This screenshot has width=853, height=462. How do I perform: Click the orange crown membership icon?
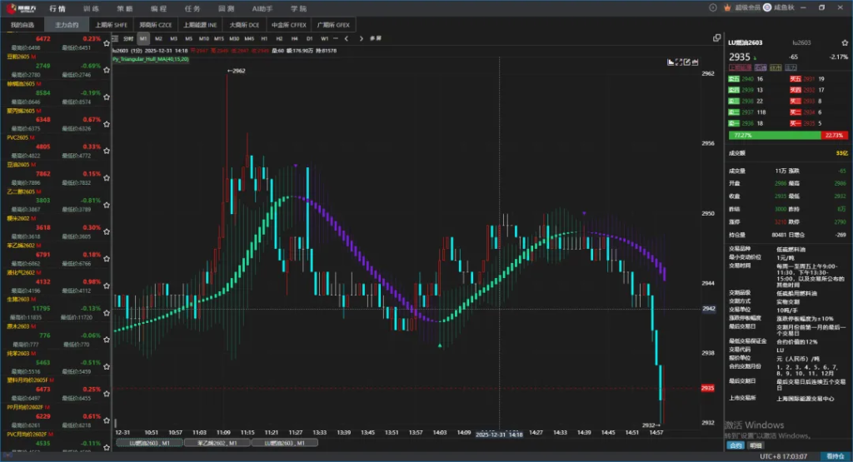coord(727,7)
